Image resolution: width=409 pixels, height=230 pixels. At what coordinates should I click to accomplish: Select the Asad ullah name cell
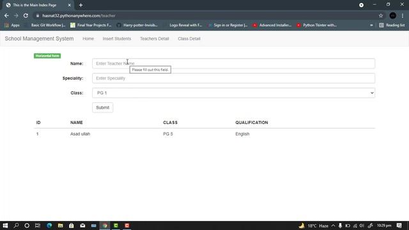(x=80, y=134)
